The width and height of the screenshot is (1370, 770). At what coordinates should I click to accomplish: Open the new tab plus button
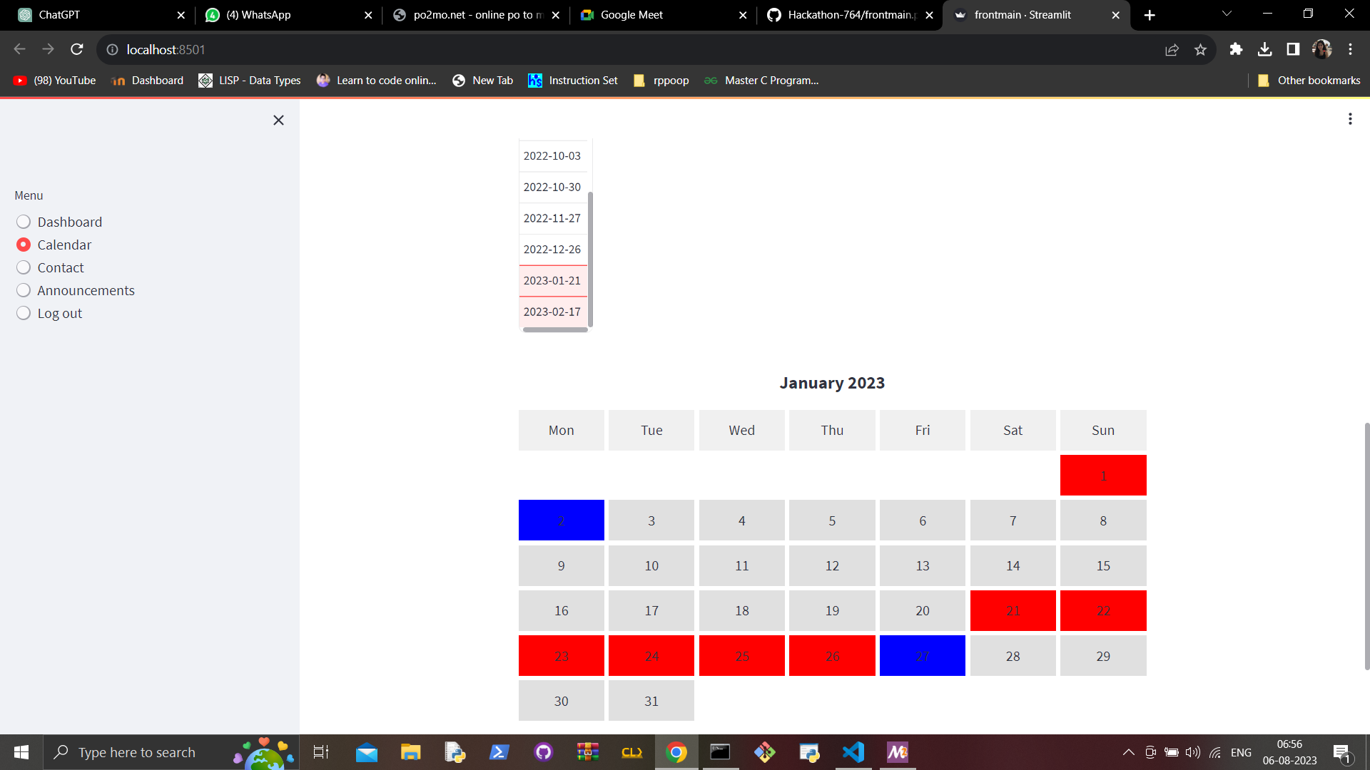pos(1150,15)
